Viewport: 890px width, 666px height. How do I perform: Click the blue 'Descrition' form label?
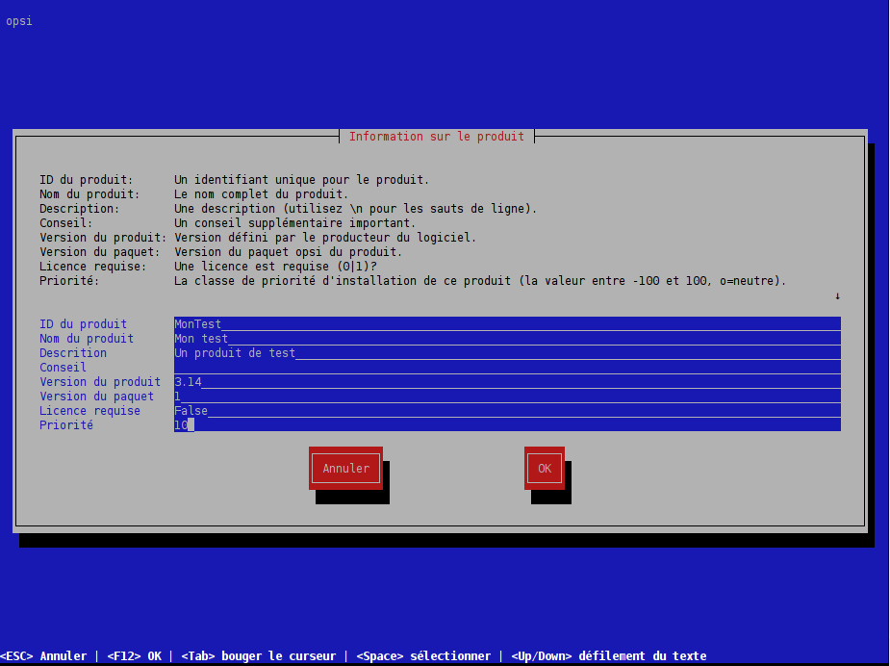(x=73, y=352)
